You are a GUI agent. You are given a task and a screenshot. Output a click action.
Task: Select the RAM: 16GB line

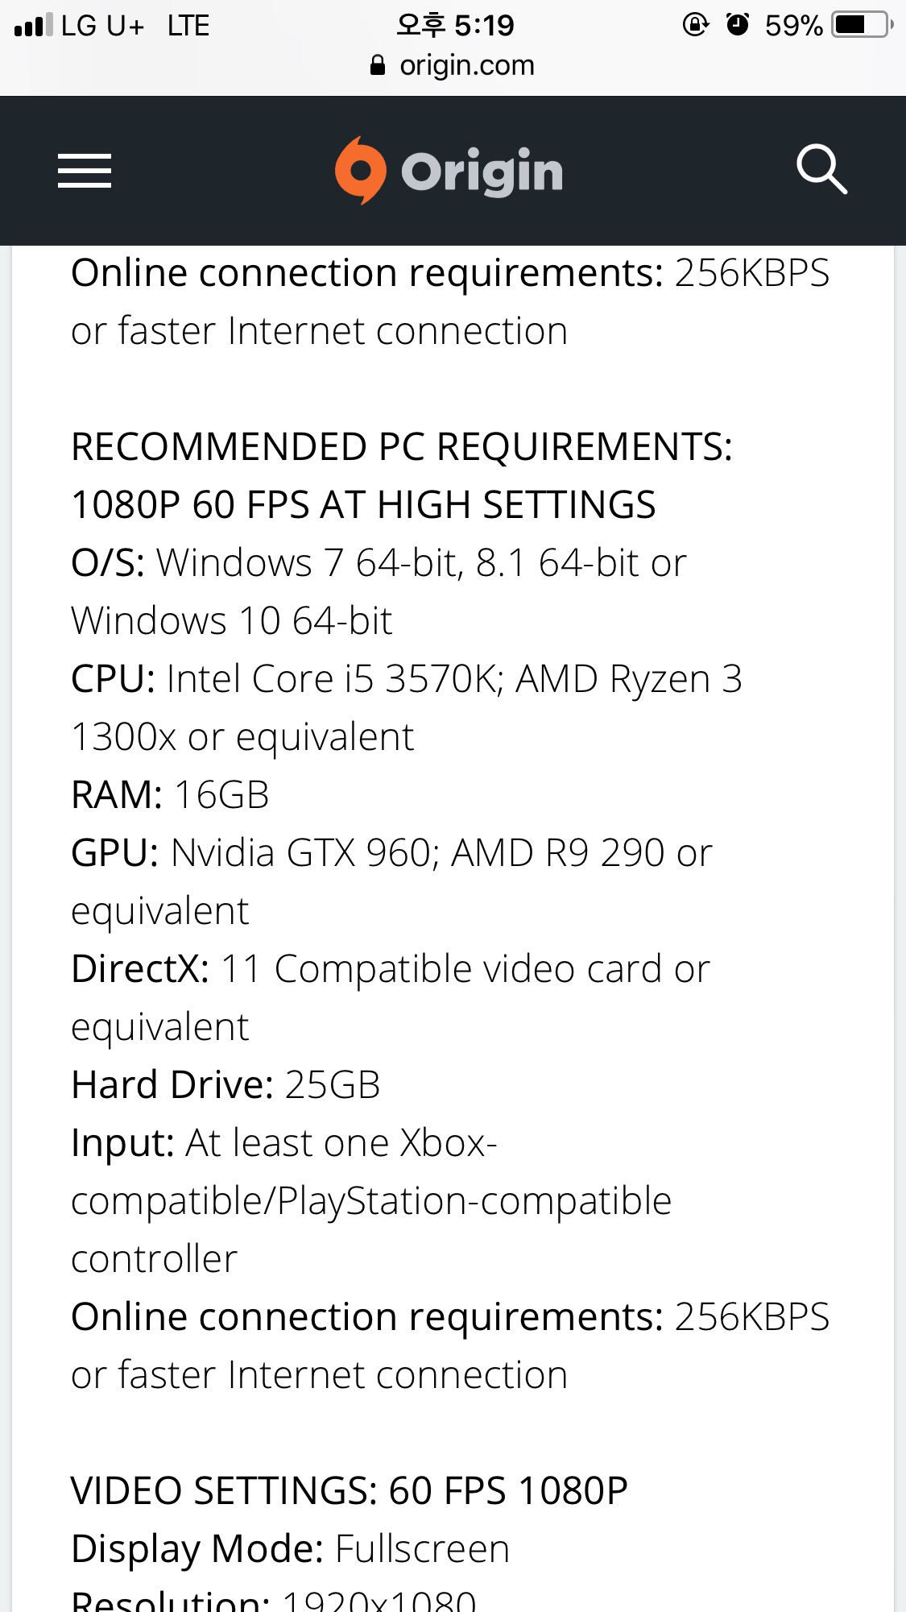pyautogui.click(x=170, y=795)
